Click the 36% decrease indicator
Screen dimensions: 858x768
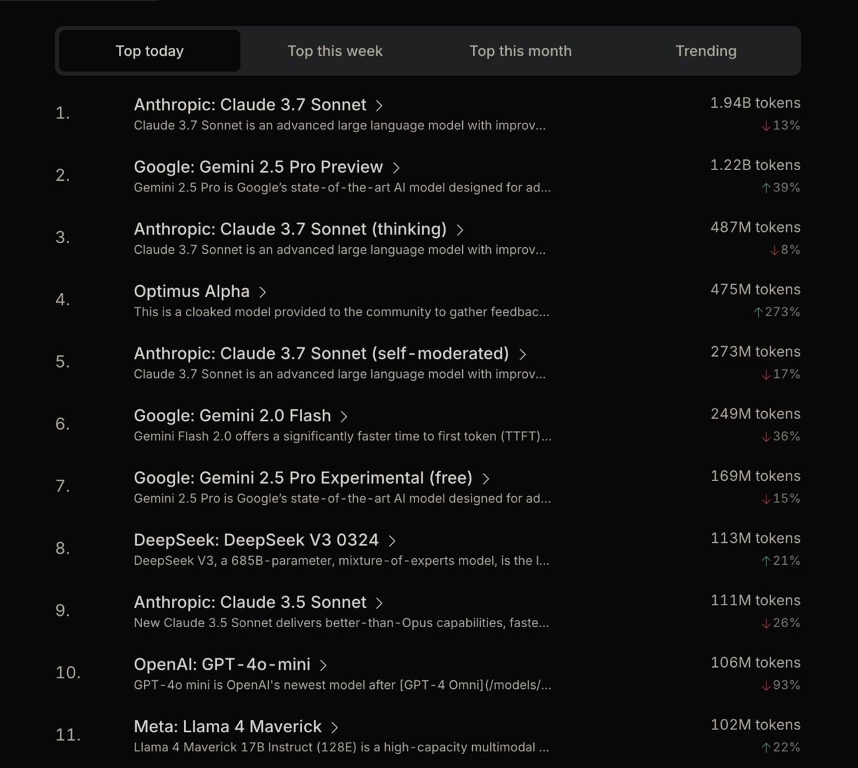point(780,436)
